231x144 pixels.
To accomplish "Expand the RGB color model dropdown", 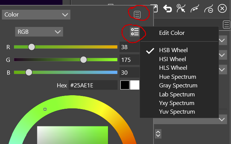I will pyautogui.click(x=39, y=32).
